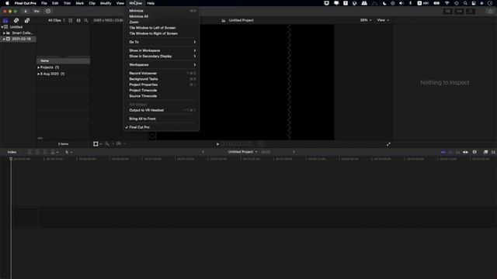Expand the Smart Collections folder
Viewport: 497px width, 279px height.
[4, 33]
